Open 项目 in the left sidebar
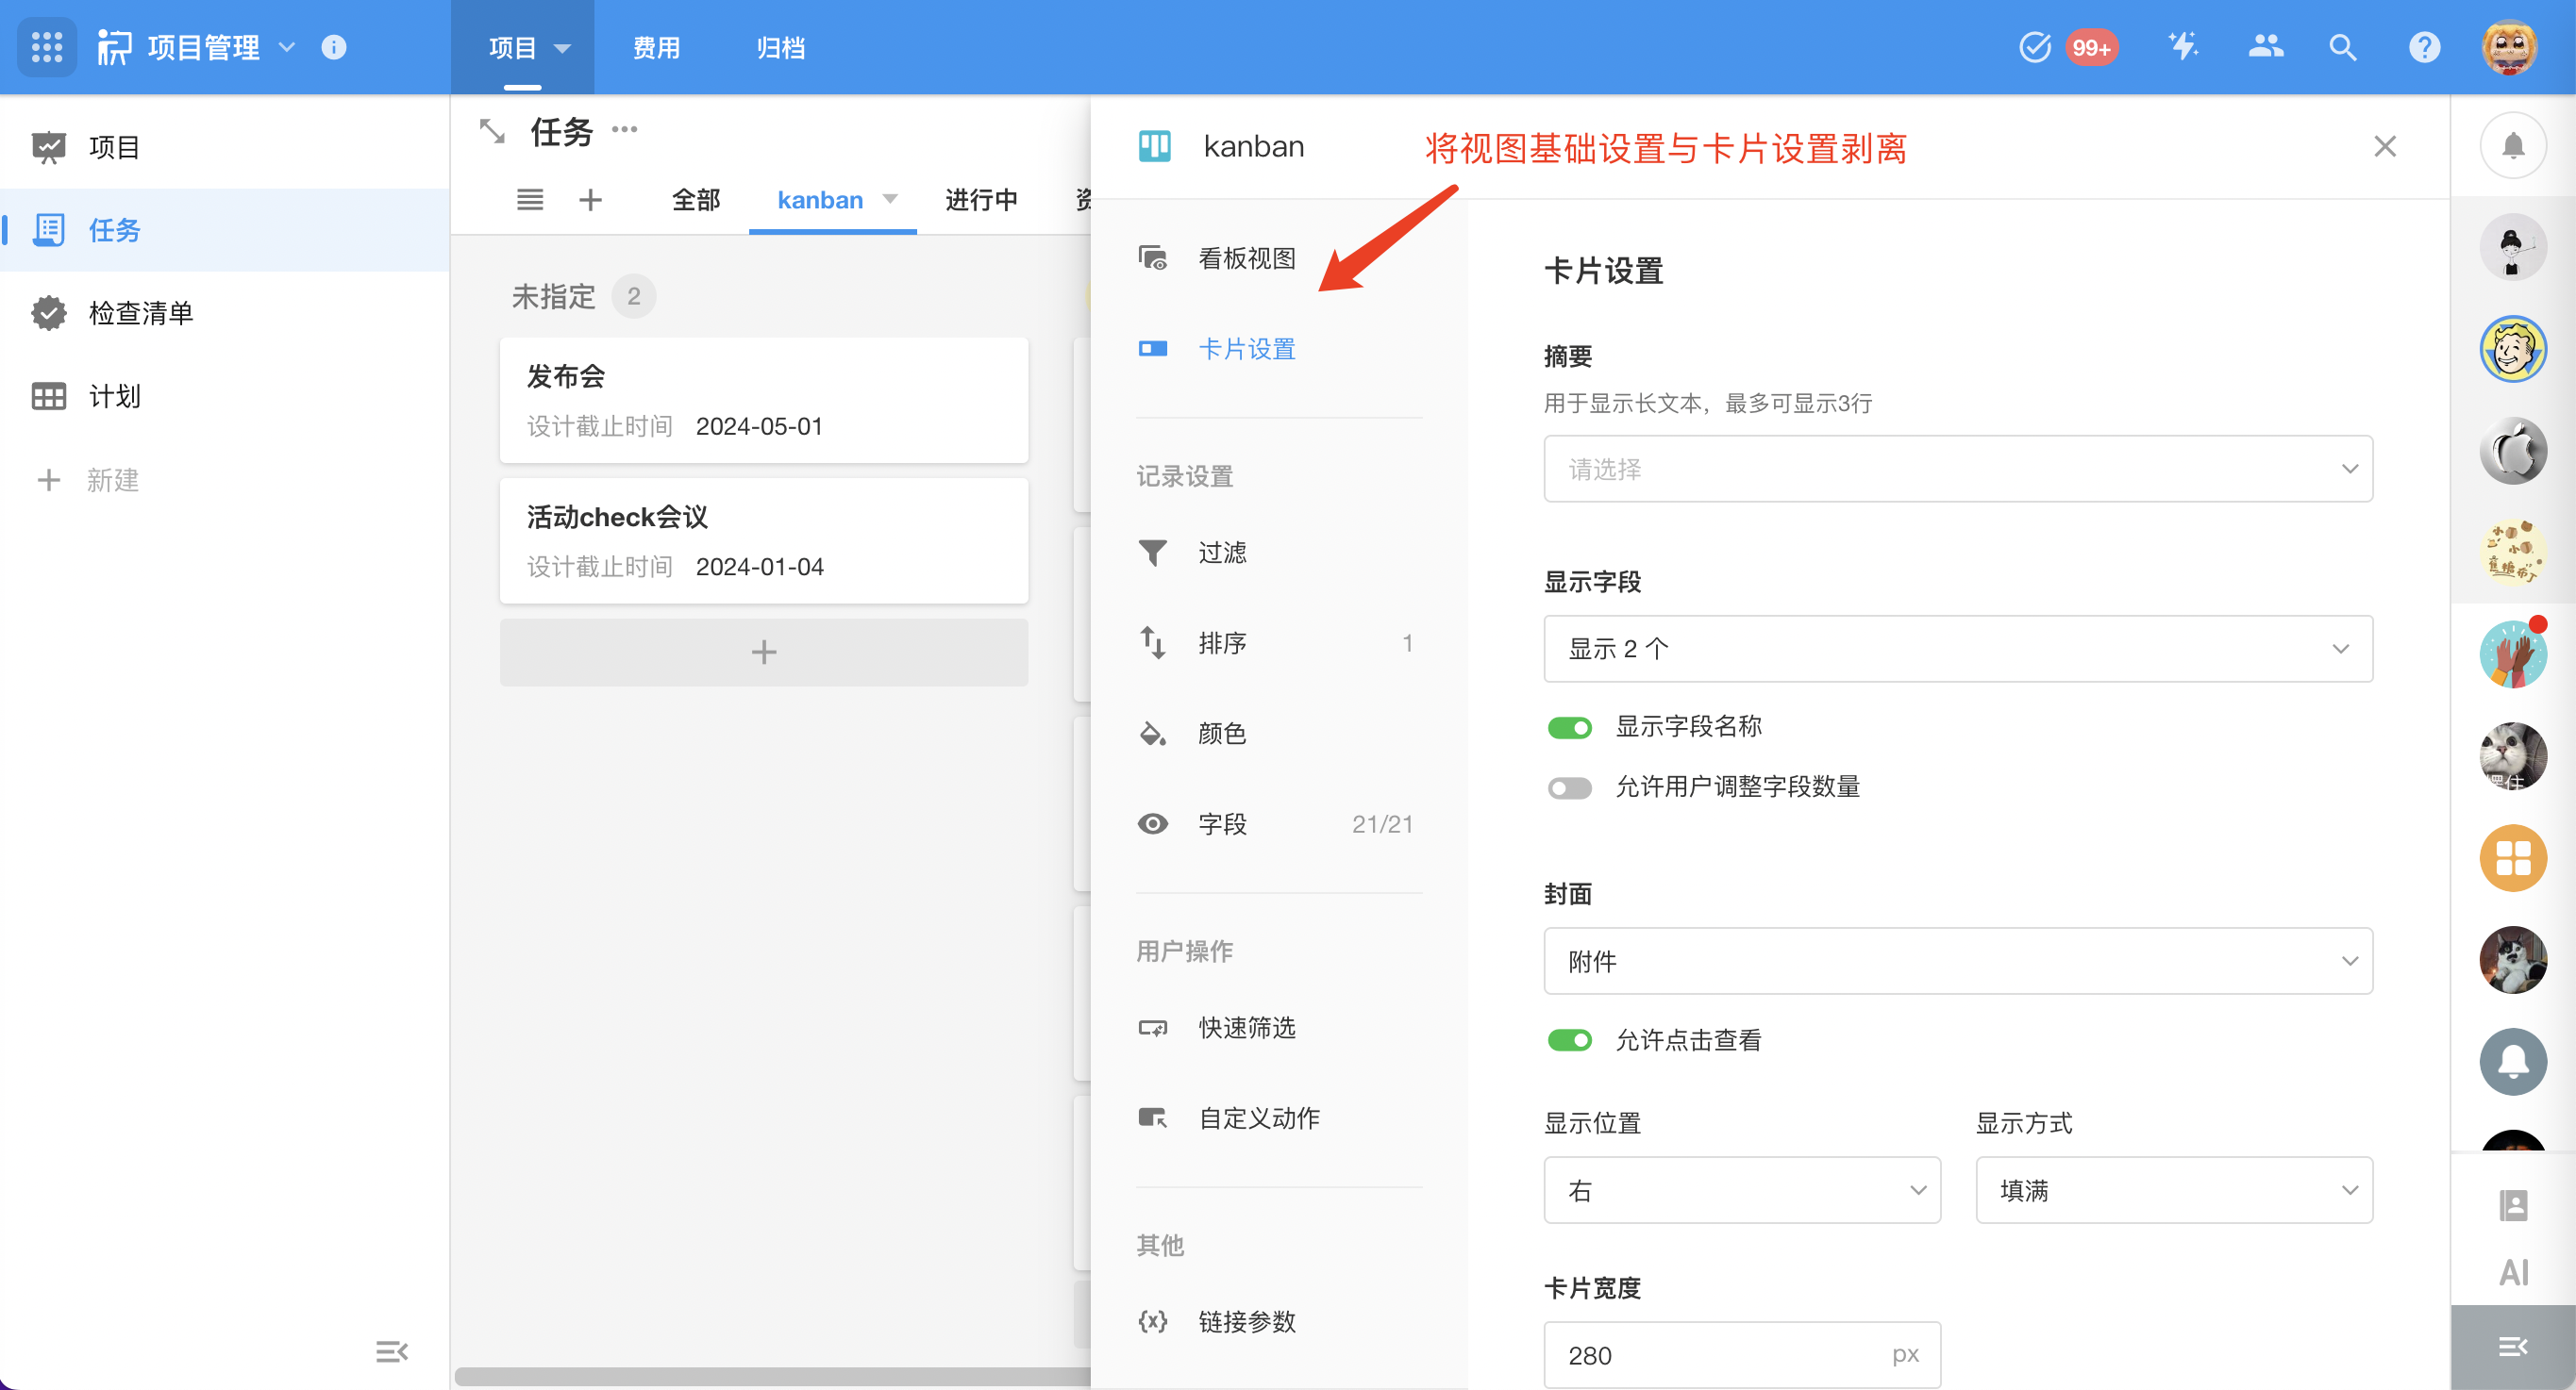The image size is (2576, 1390). [x=224, y=148]
